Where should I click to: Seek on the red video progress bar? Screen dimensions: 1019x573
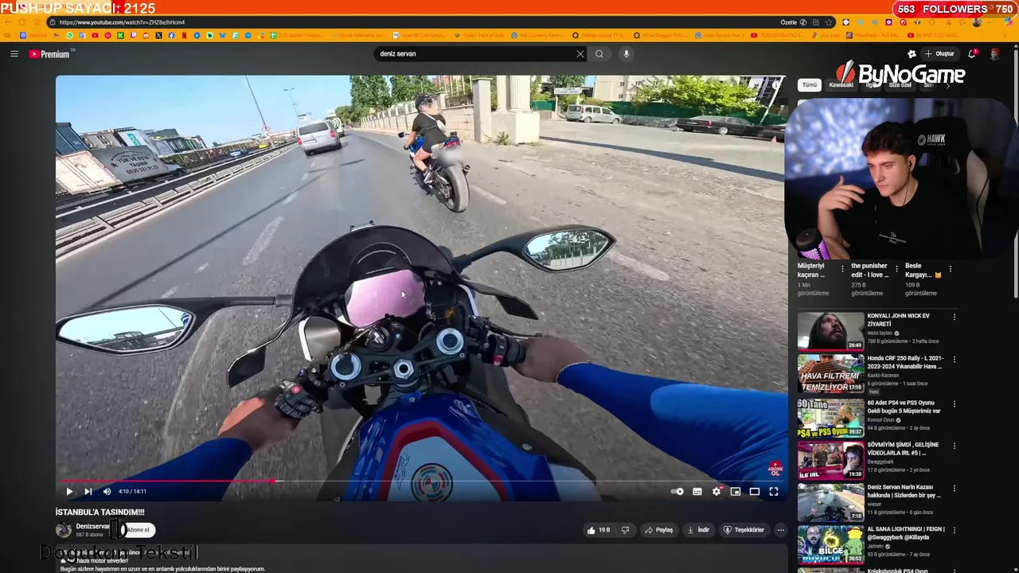[420, 481]
